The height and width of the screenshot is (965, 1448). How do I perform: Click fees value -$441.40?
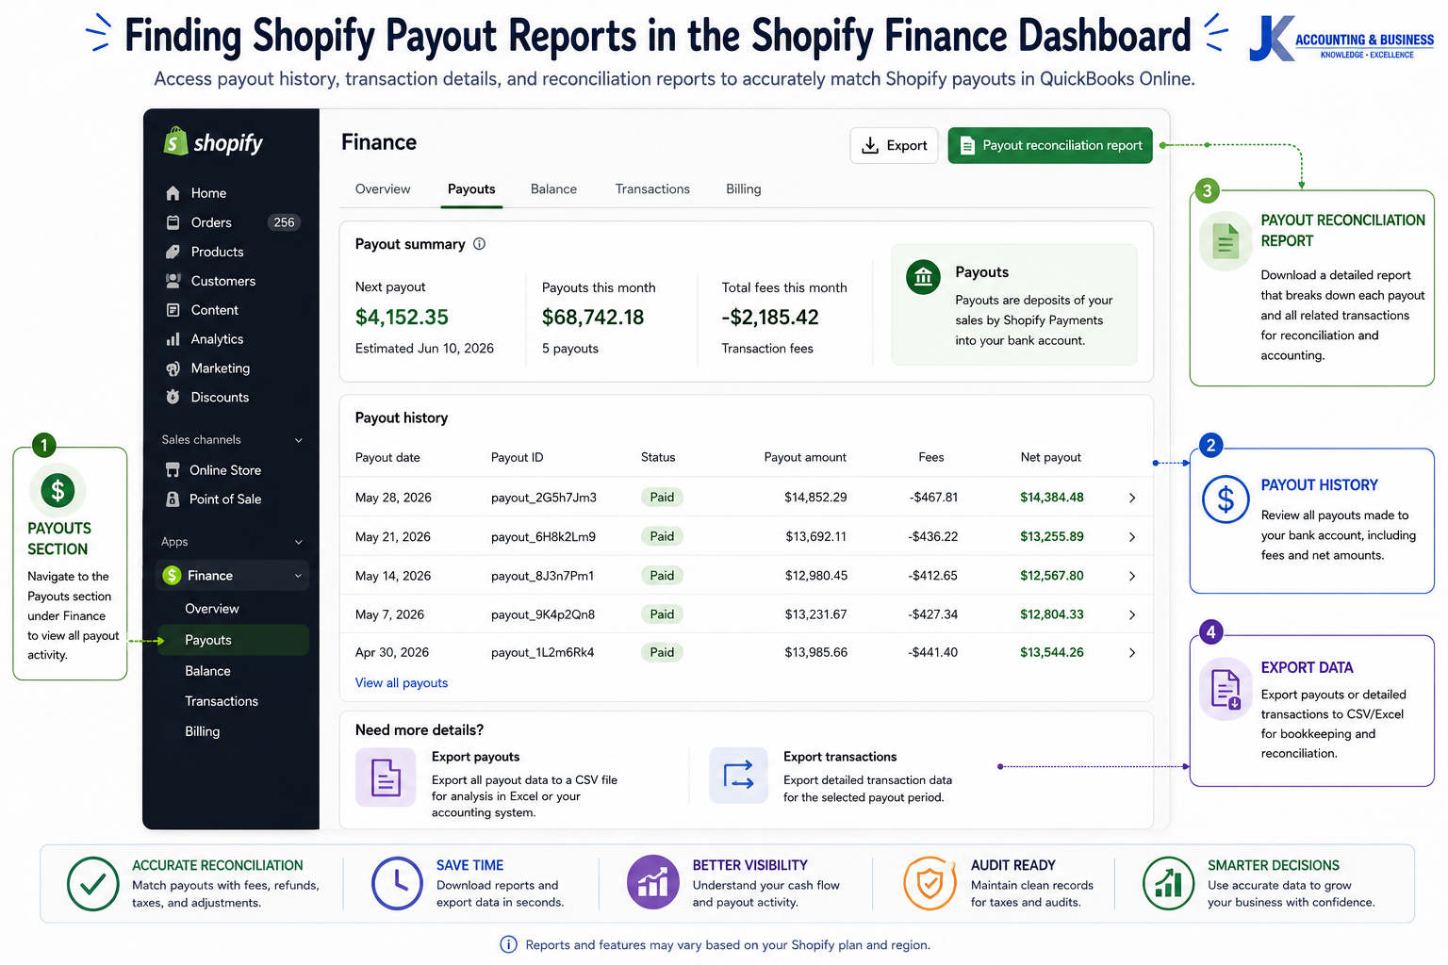point(933,652)
